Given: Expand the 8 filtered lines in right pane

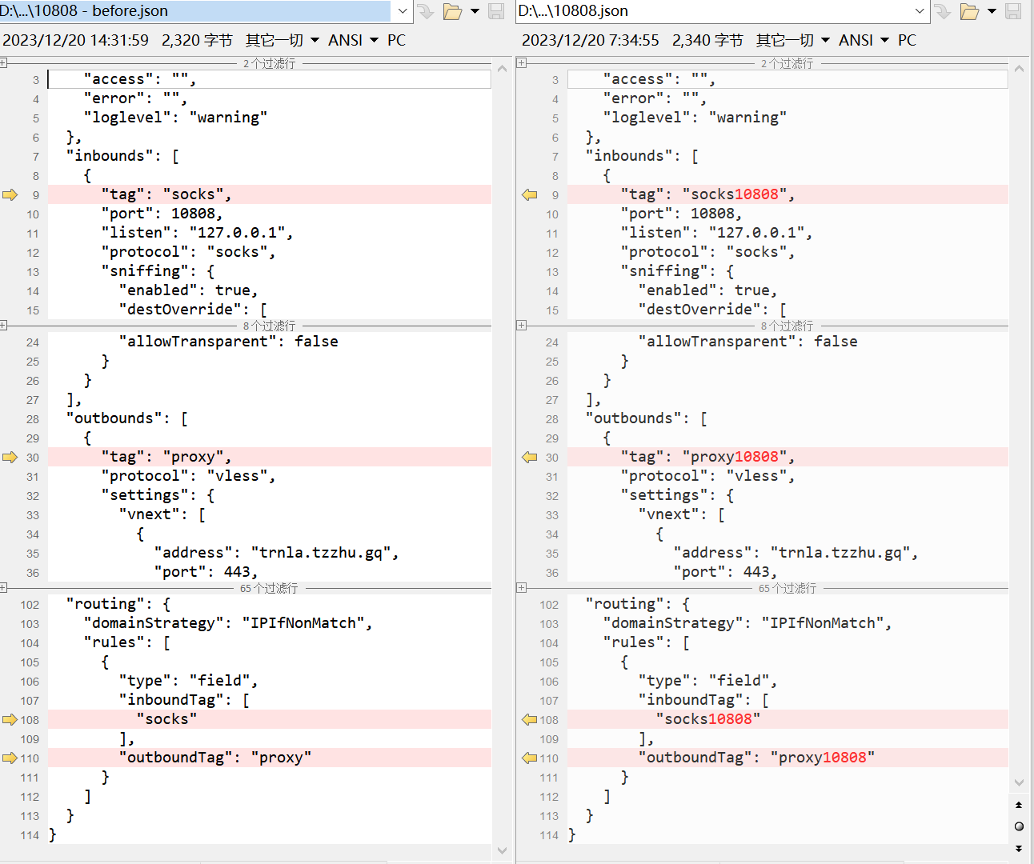Looking at the screenshot, I should click(522, 326).
